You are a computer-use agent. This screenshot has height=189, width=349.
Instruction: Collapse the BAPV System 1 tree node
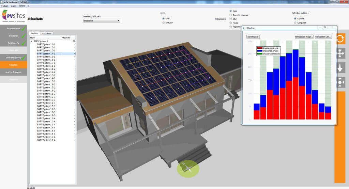(x=31, y=41)
